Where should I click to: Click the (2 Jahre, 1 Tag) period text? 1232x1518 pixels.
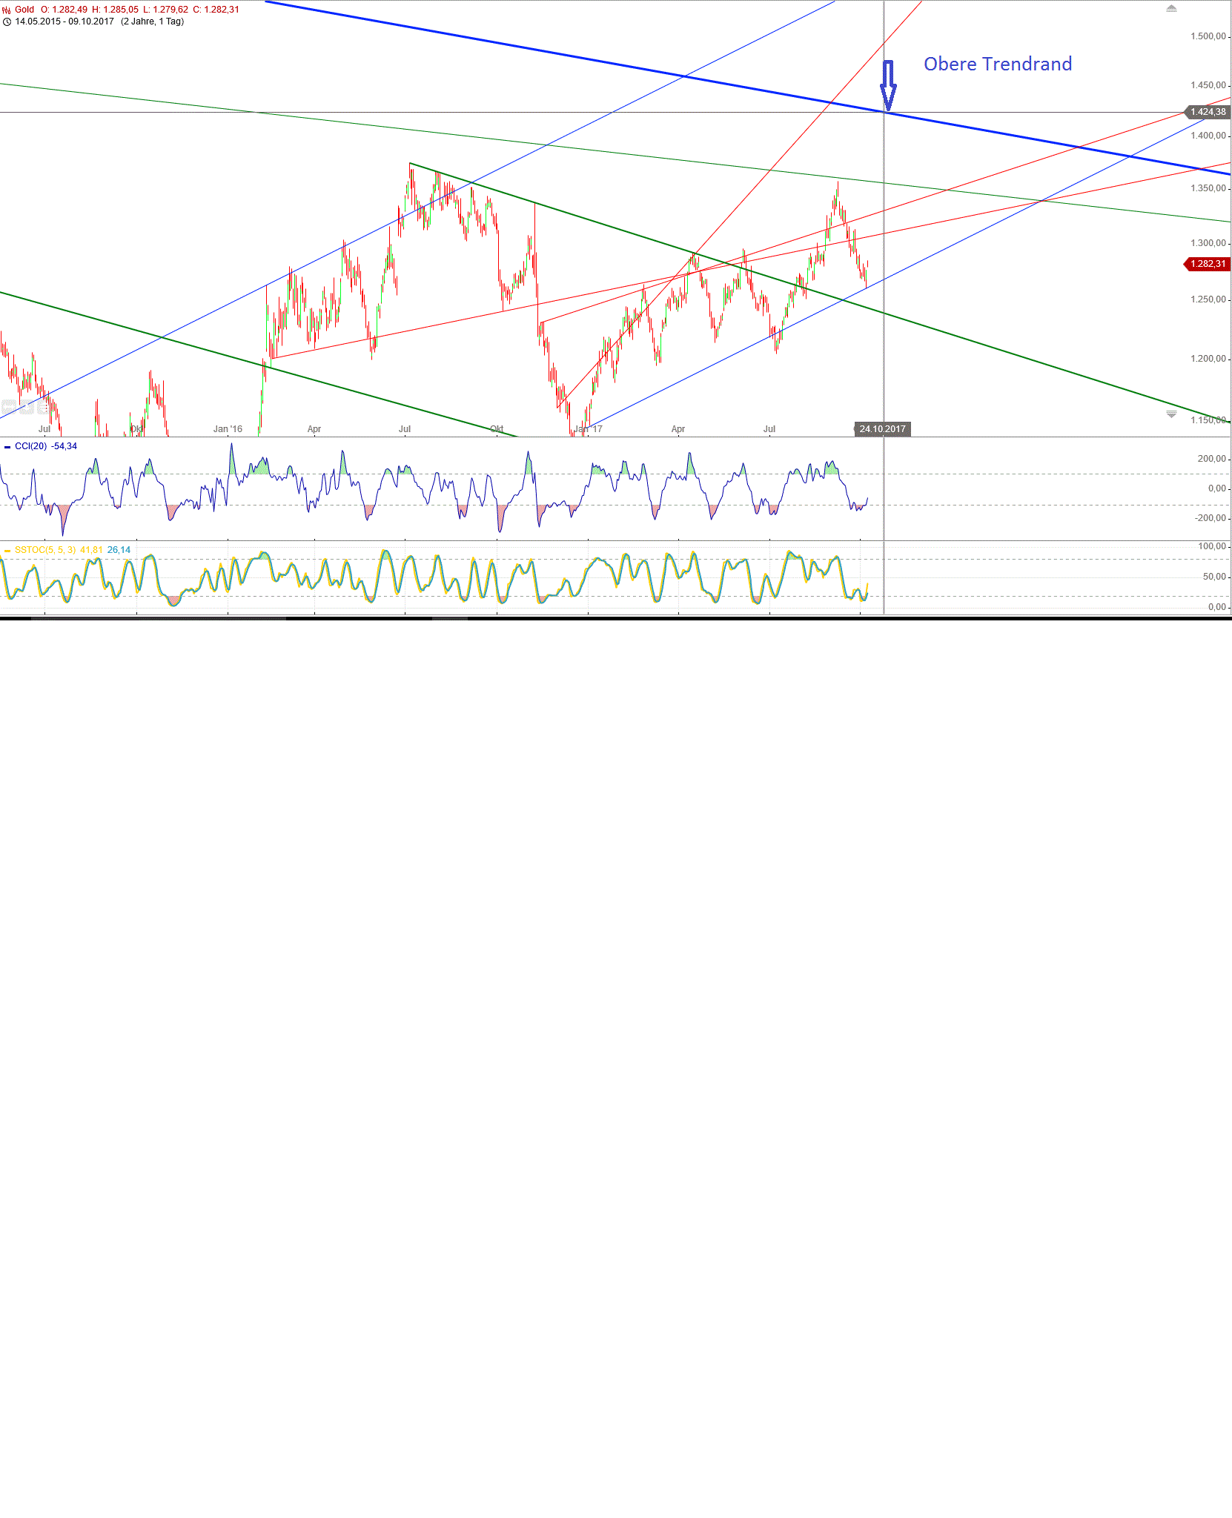coord(153,21)
